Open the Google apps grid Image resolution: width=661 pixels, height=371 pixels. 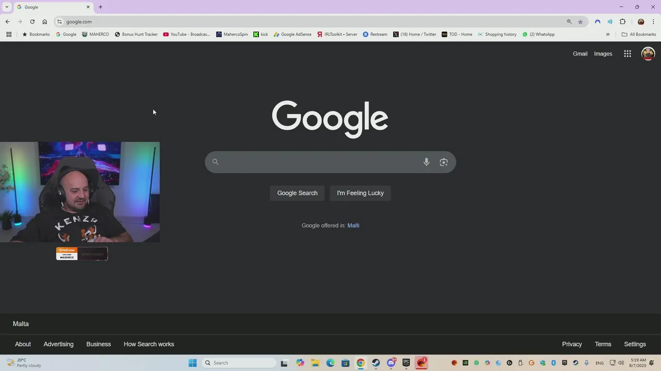pos(627,54)
